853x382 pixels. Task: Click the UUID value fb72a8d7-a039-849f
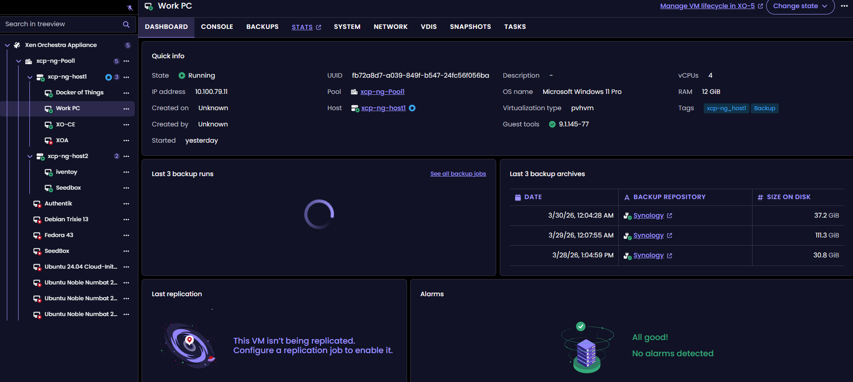tap(421, 75)
